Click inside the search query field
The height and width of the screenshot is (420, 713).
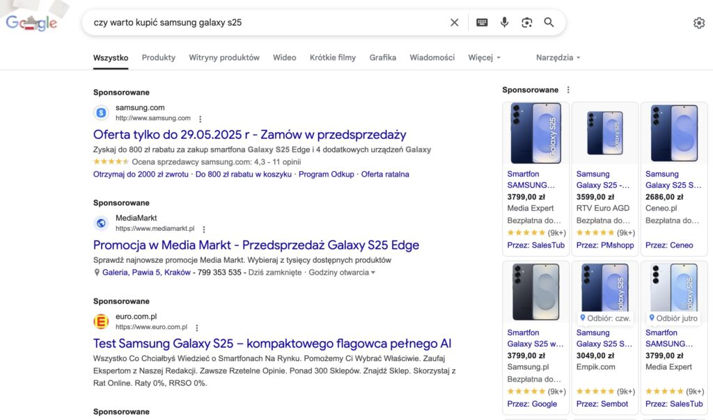(x=268, y=22)
